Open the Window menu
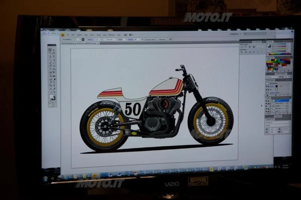Image resolution: width=301 pixels, height=200 pixels. 112,35
